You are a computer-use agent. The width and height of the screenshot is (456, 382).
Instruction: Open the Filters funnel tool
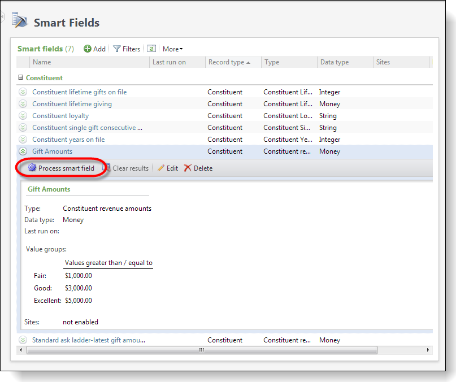pyautogui.click(x=117, y=49)
